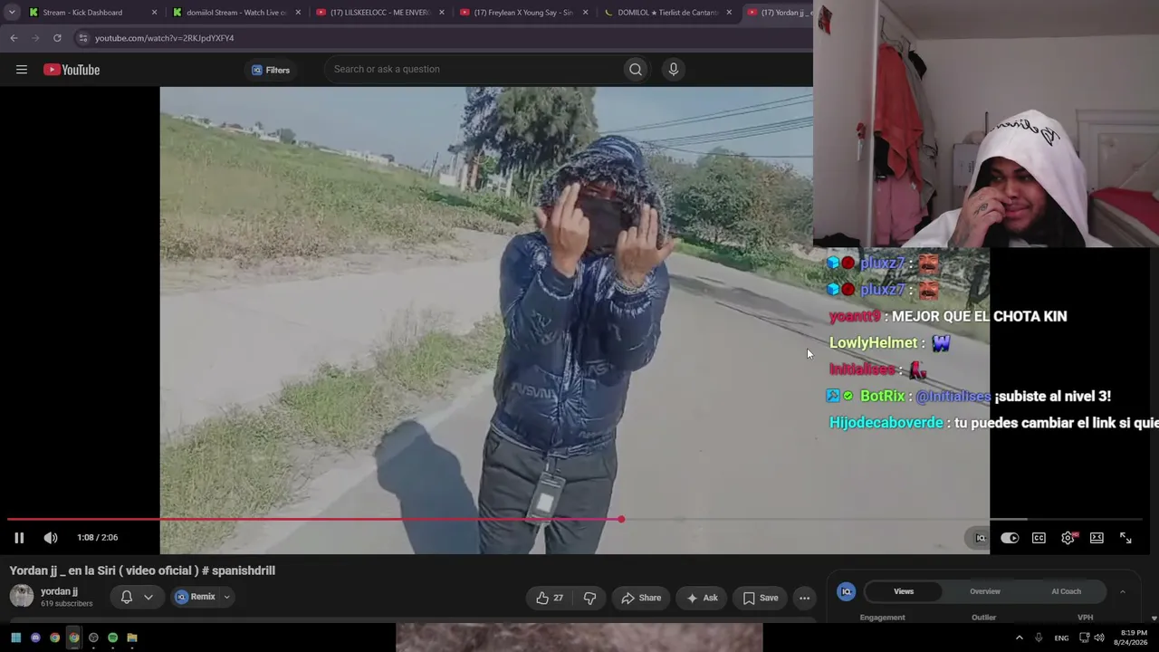Save the video to a playlist
The width and height of the screenshot is (1159, 652).
(x=761, y=598)
